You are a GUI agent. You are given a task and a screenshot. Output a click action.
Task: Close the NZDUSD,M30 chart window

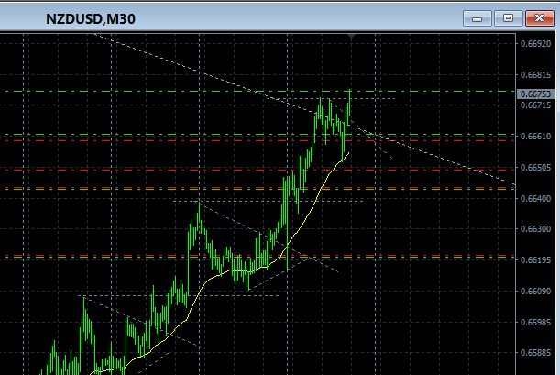pyautogui.click(x=539, y=18)
